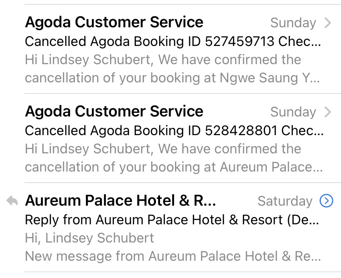Click the replied arrow icon beside Aureum Palace

click(12, 201)
